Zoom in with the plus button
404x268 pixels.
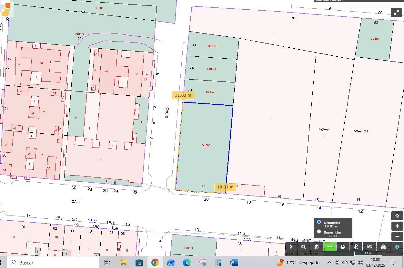tap(397, 226)
